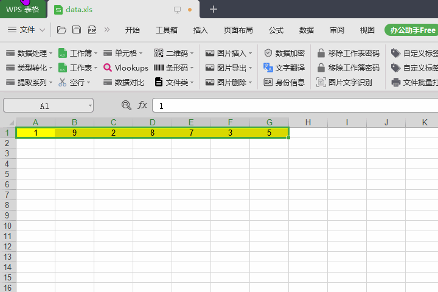This screenshot has height=292, width=438.
Task: Open the 文件类 dropdown
Action: coord(174,83)
